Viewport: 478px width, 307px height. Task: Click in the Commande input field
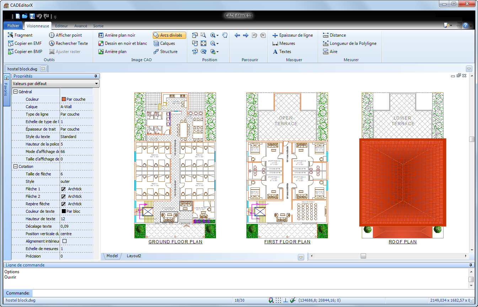249,293
